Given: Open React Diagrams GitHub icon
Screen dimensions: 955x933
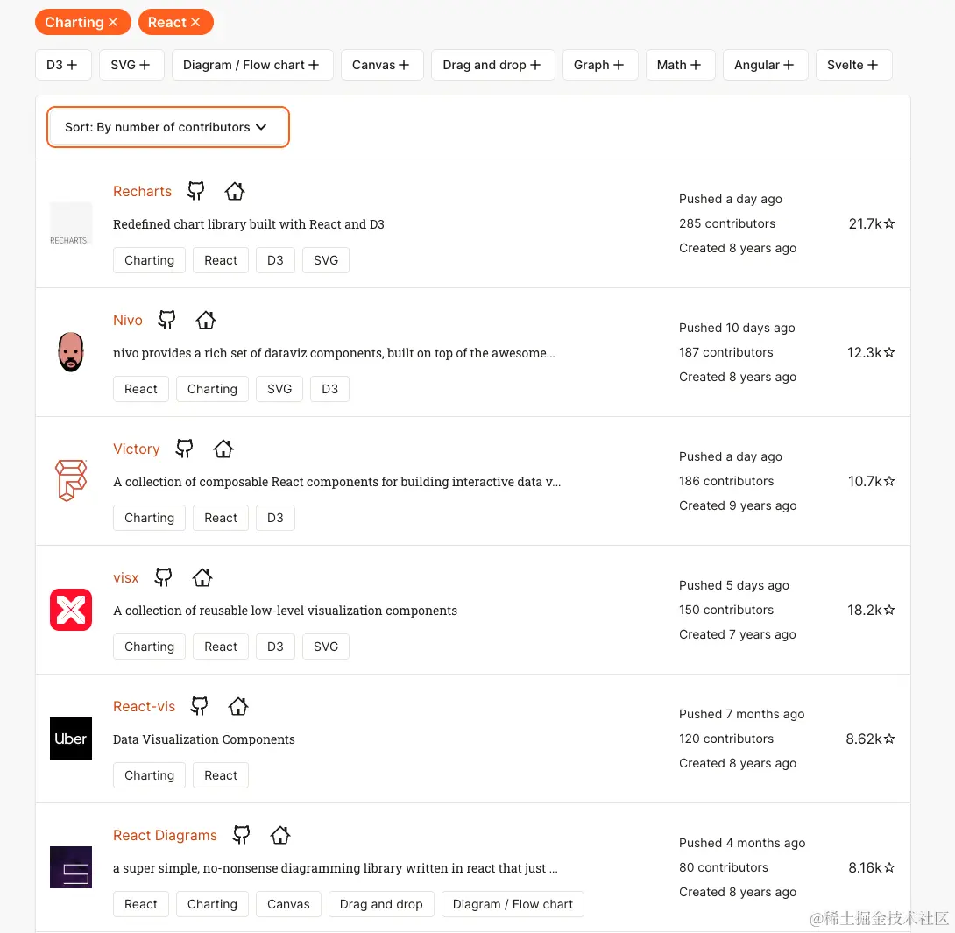Looking at the screenshot, I should (242, 835).
